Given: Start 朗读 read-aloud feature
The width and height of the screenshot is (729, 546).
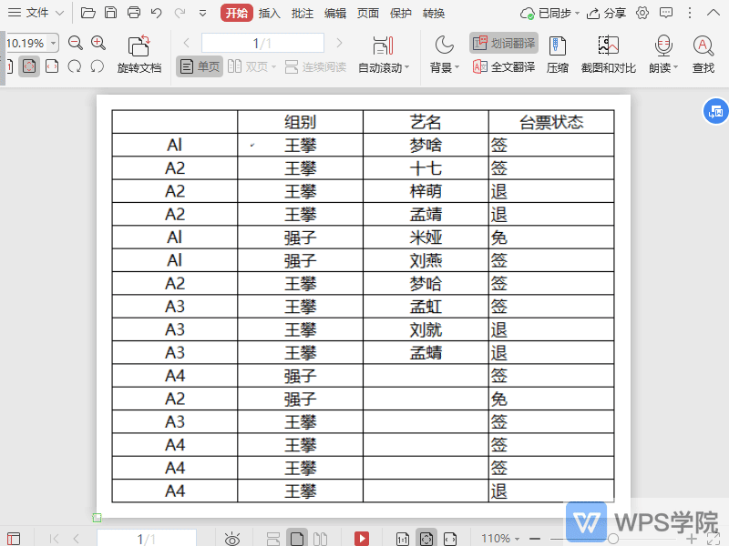Looking at the screenshot, I should click(662, 55).
